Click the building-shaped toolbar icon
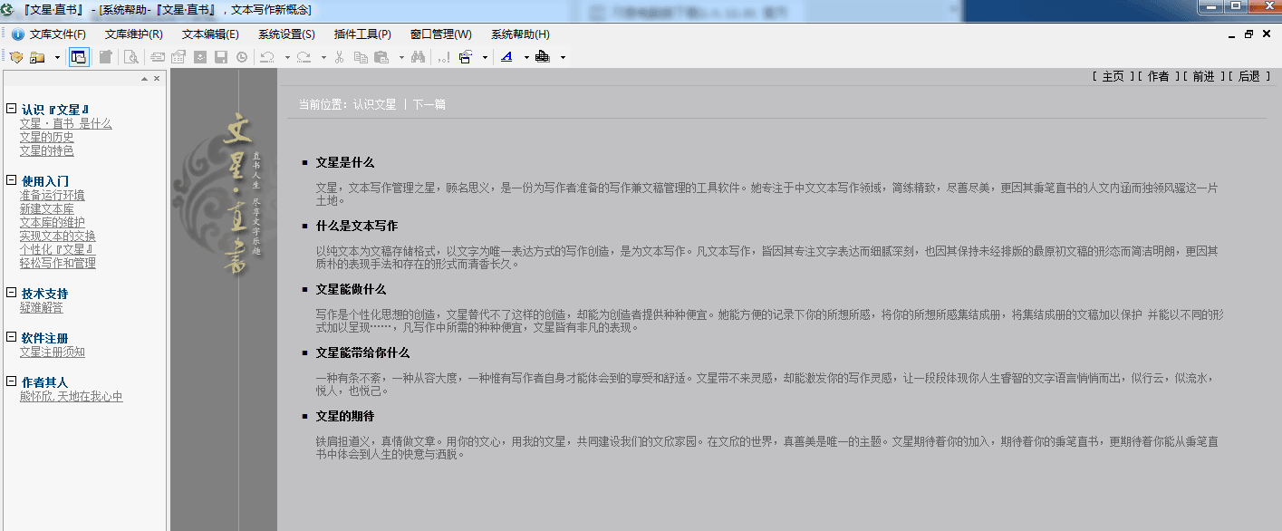Screen dimensions: 1282x531 coord(543,57)
